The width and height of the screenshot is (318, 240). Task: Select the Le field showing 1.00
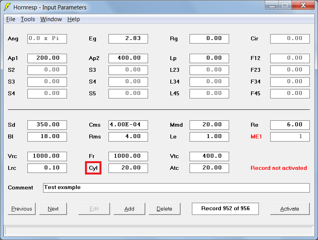point(209,136)
